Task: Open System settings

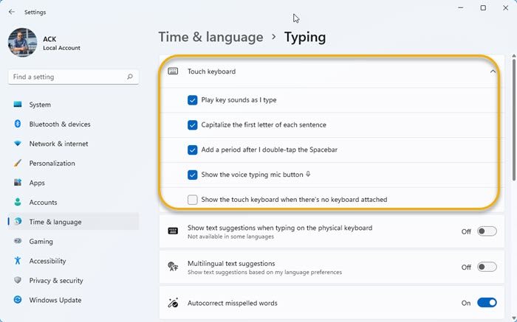Action: tap(73, 105)
